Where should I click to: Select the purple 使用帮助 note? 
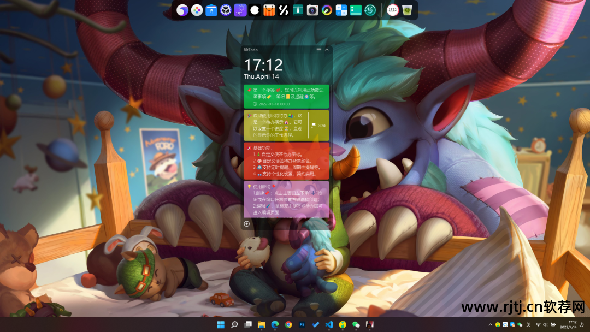[x=286, y=199]
